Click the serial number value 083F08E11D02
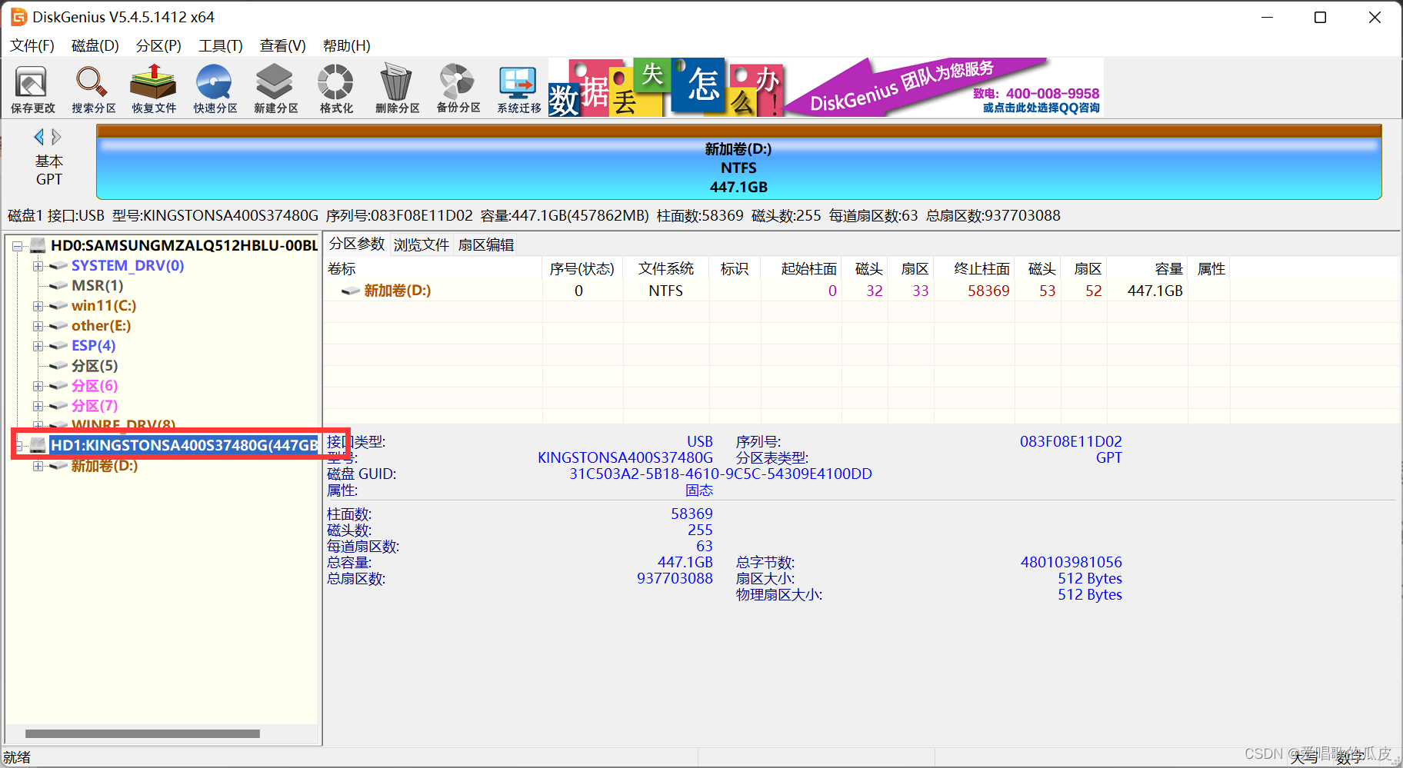This screenshot has height=768, width=1403. [1071, 441]
